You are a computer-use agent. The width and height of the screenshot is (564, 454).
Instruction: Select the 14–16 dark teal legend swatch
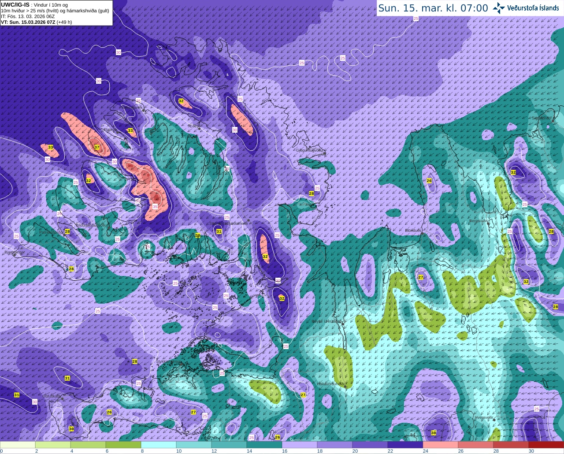pyautogui.click(x=264, y=445)
